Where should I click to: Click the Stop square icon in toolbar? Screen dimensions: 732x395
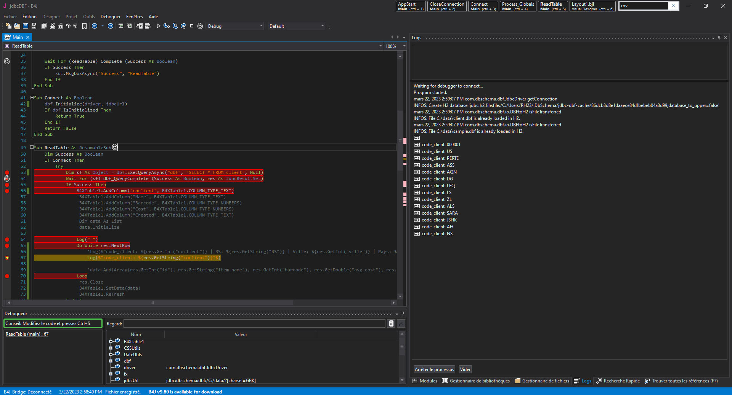[x=192, y=26]
